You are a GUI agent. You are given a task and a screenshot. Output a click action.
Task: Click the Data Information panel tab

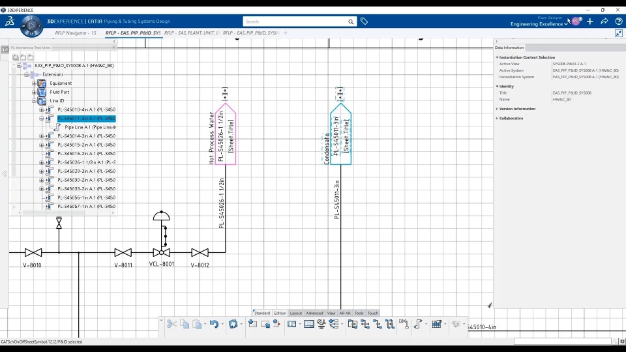(509, 48)
